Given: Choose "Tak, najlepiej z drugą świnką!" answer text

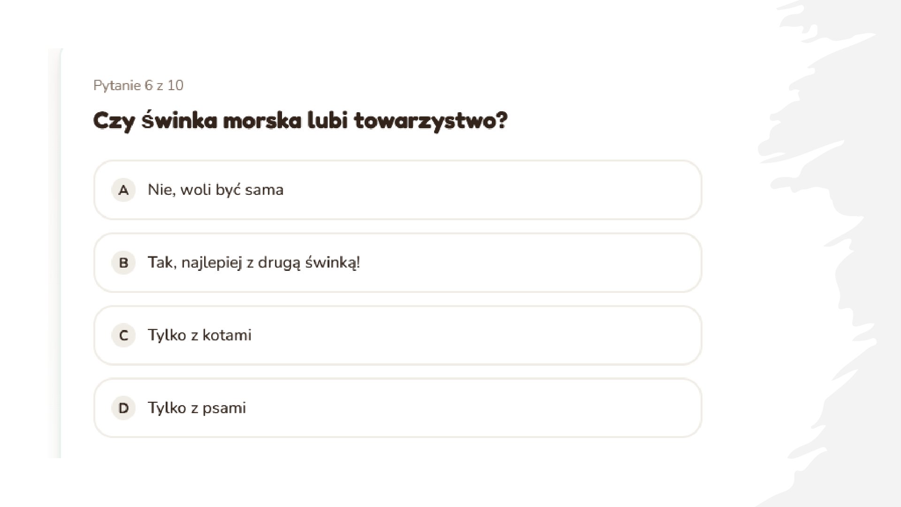Looking at the screenshot, I should pos(253,262).
